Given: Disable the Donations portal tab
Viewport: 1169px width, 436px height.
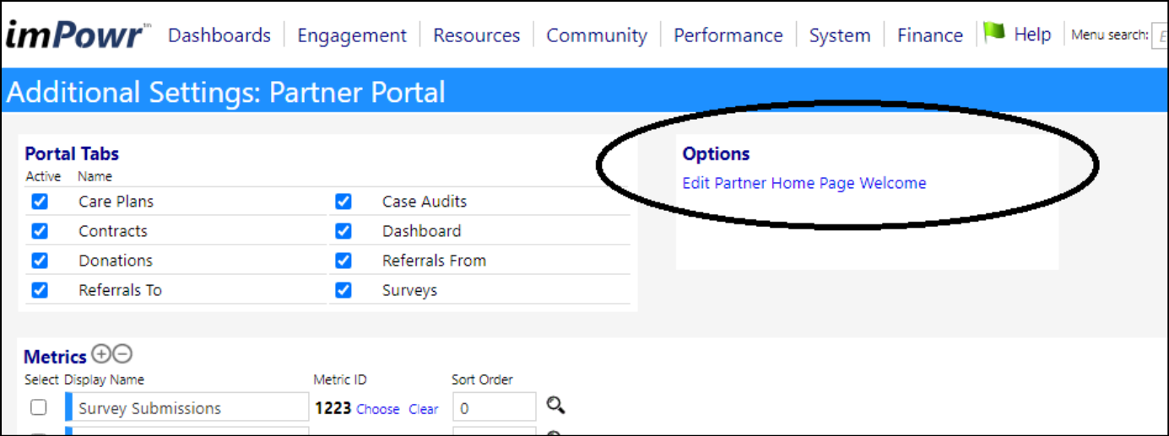Looking at the screenshot, I should pyautogui.click(x=40, y=261).
